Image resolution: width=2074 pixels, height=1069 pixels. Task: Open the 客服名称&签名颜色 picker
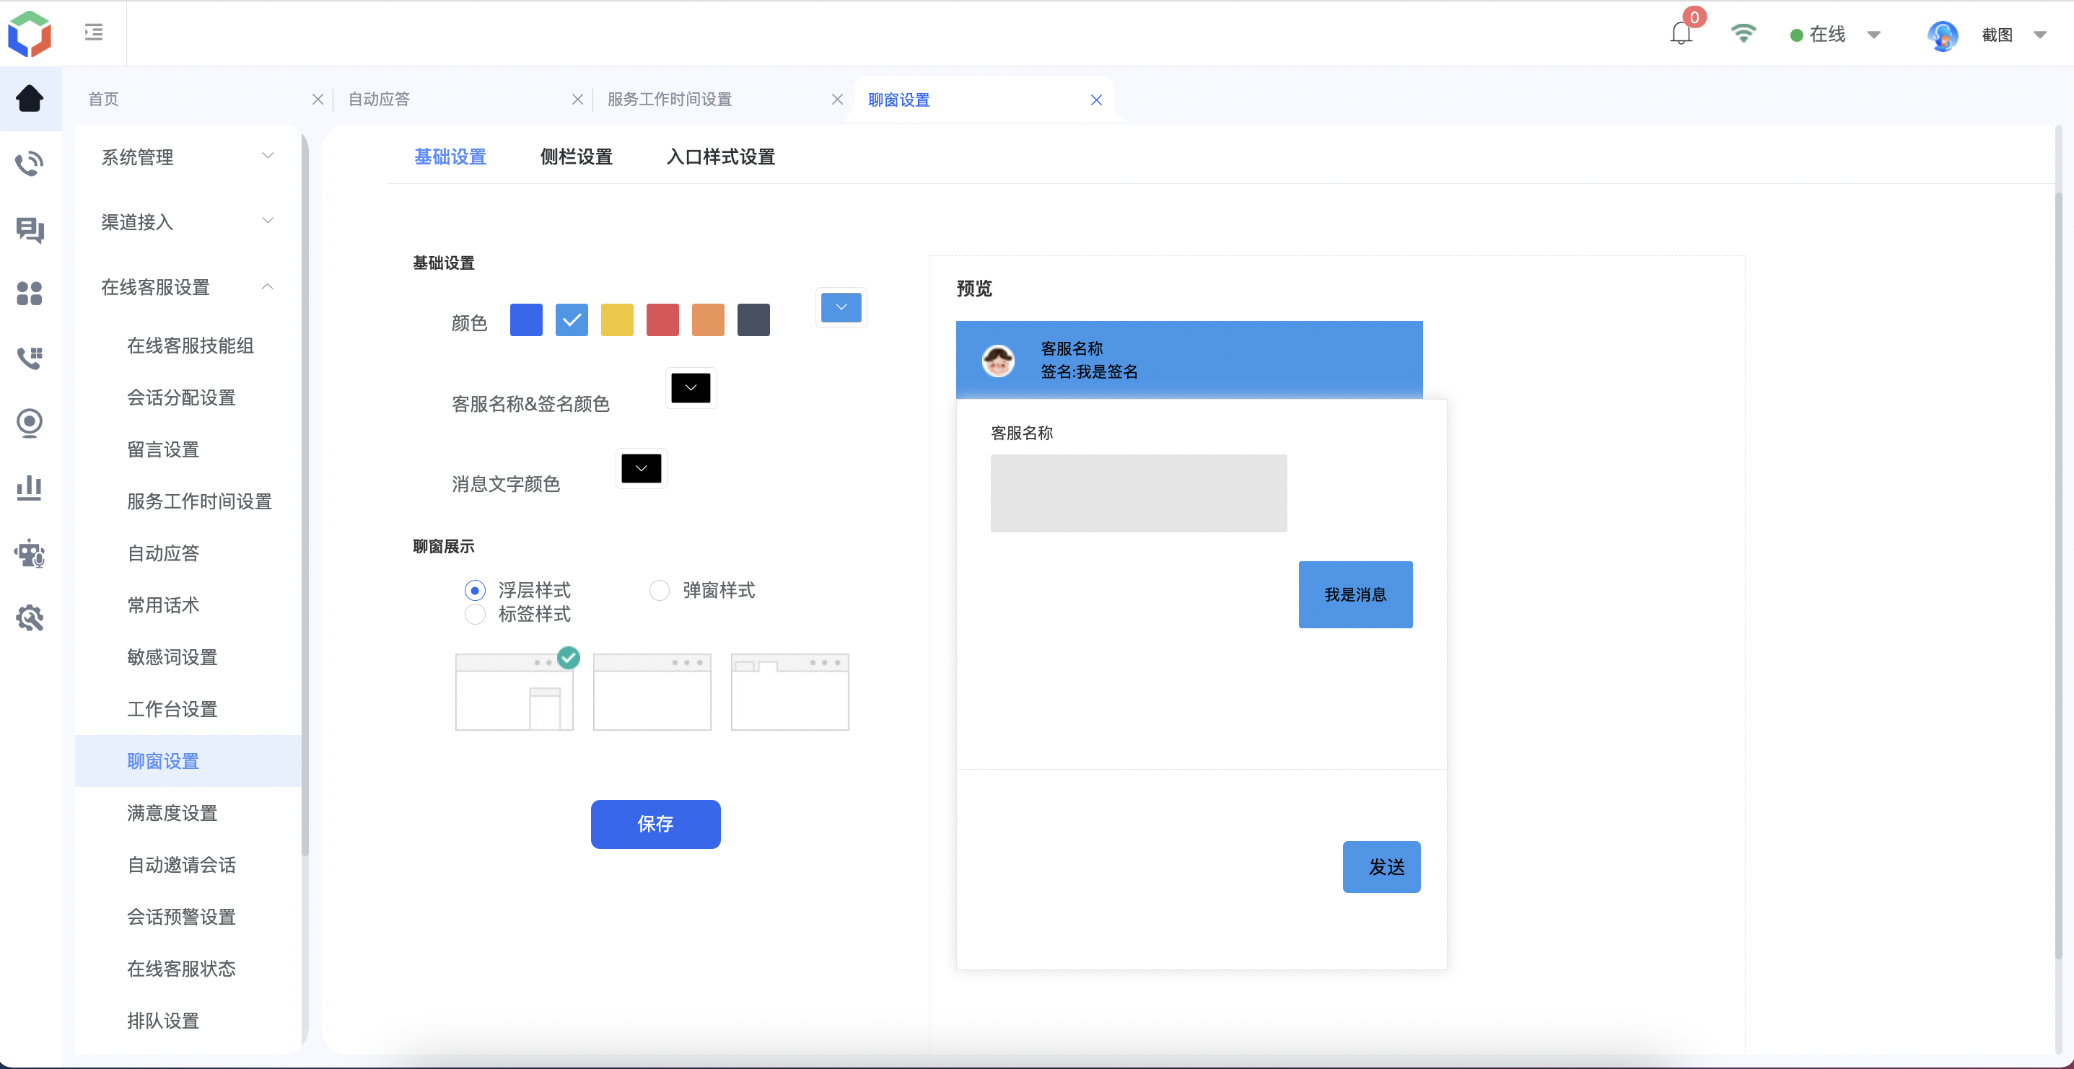pos(691,388)
